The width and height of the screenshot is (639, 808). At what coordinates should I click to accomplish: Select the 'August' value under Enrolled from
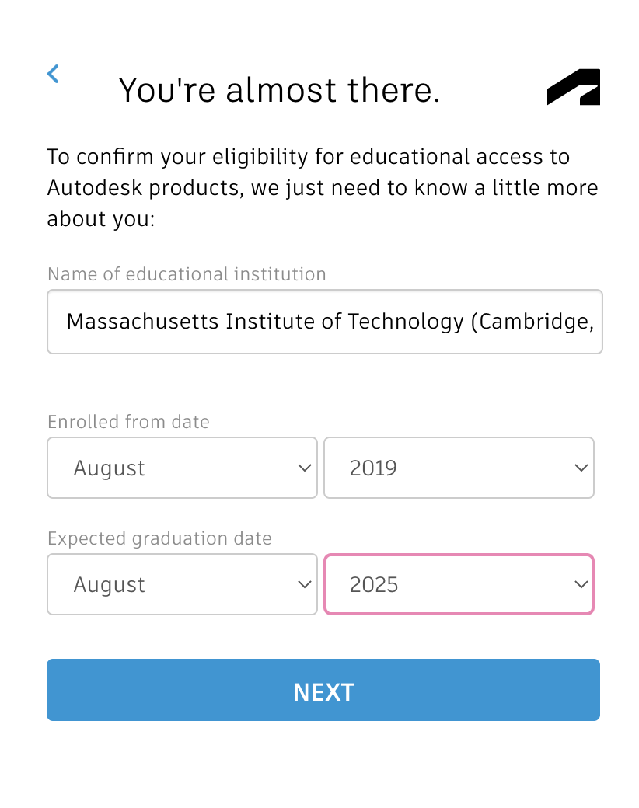coord(110,468)
